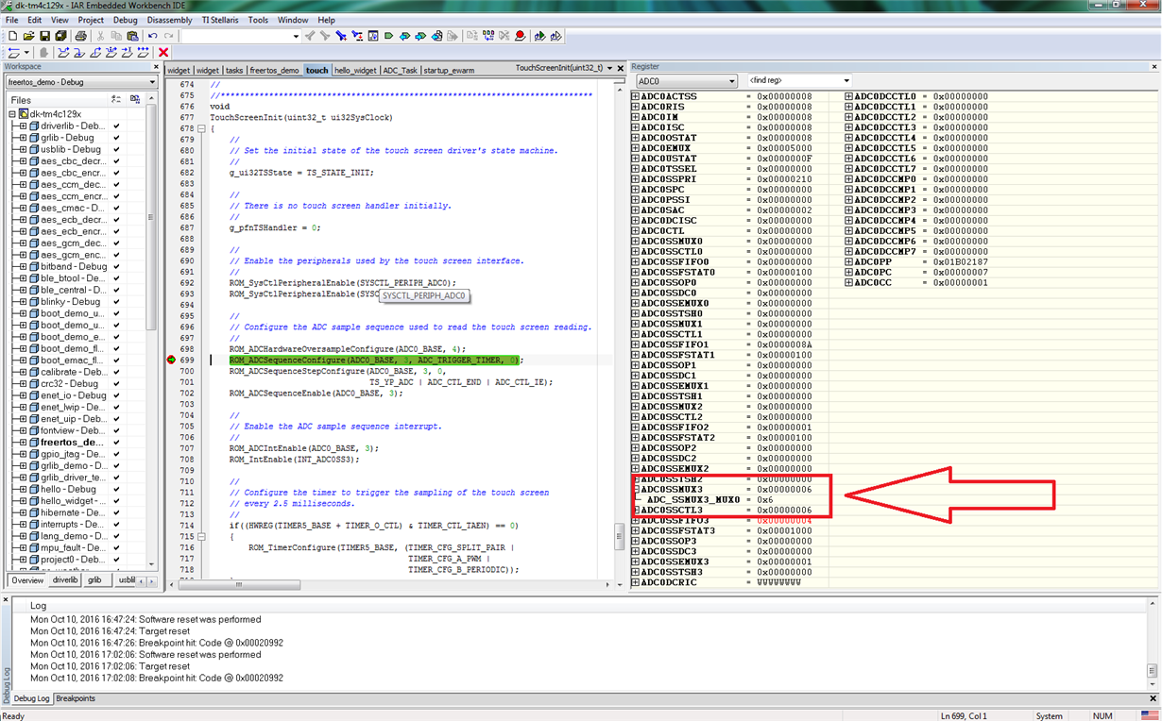Click the Step Over debug icon
The width and height of the screenshot is (1162, 721).
coord(63,53)
